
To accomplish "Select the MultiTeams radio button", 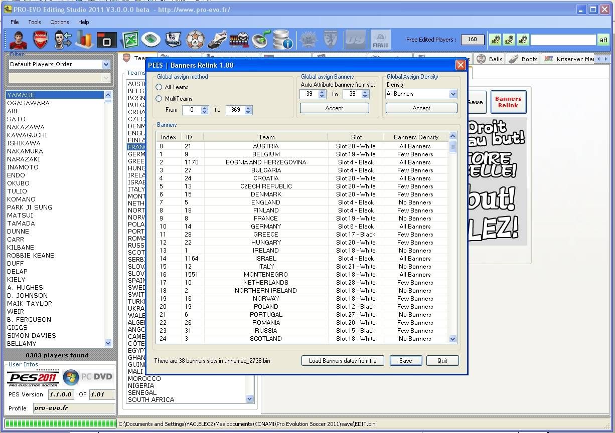I will tap(159, 99).
